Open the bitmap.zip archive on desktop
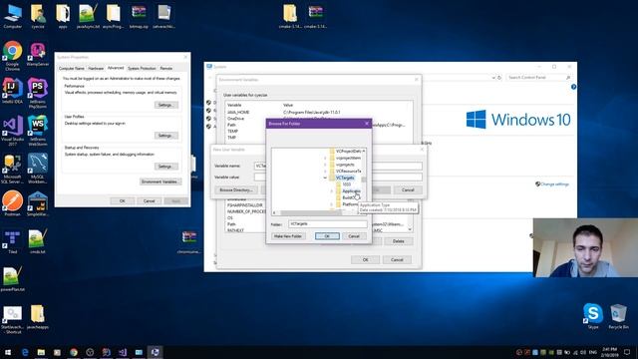 tap(139, 16)
